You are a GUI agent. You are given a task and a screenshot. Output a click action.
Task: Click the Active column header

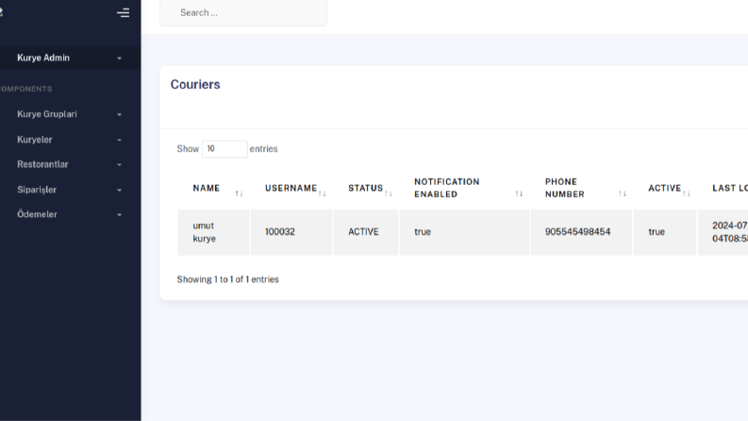(665, 188)
